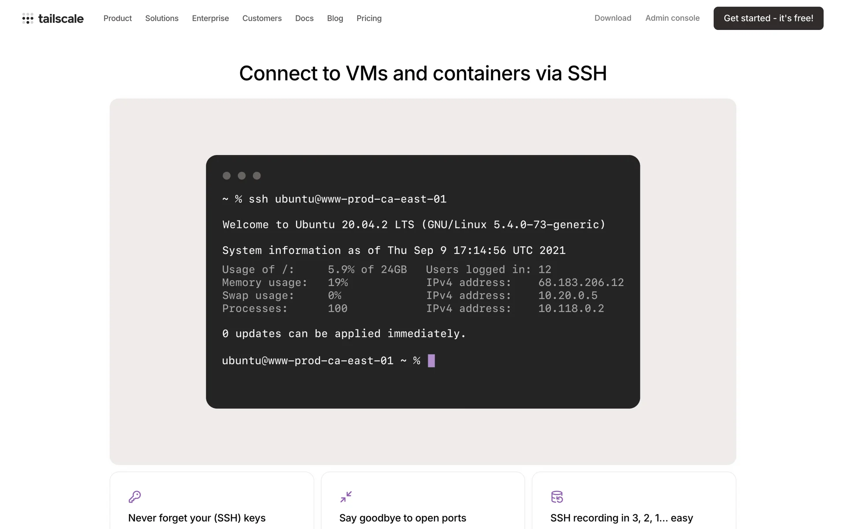846x529 pixels.
Task: Open the Product menu
Action: click(118, 19)
